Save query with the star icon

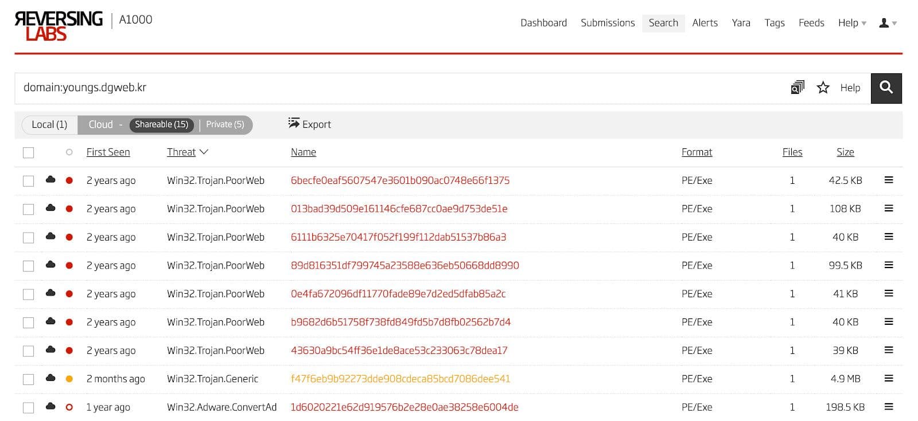click(x=823, y=88)
